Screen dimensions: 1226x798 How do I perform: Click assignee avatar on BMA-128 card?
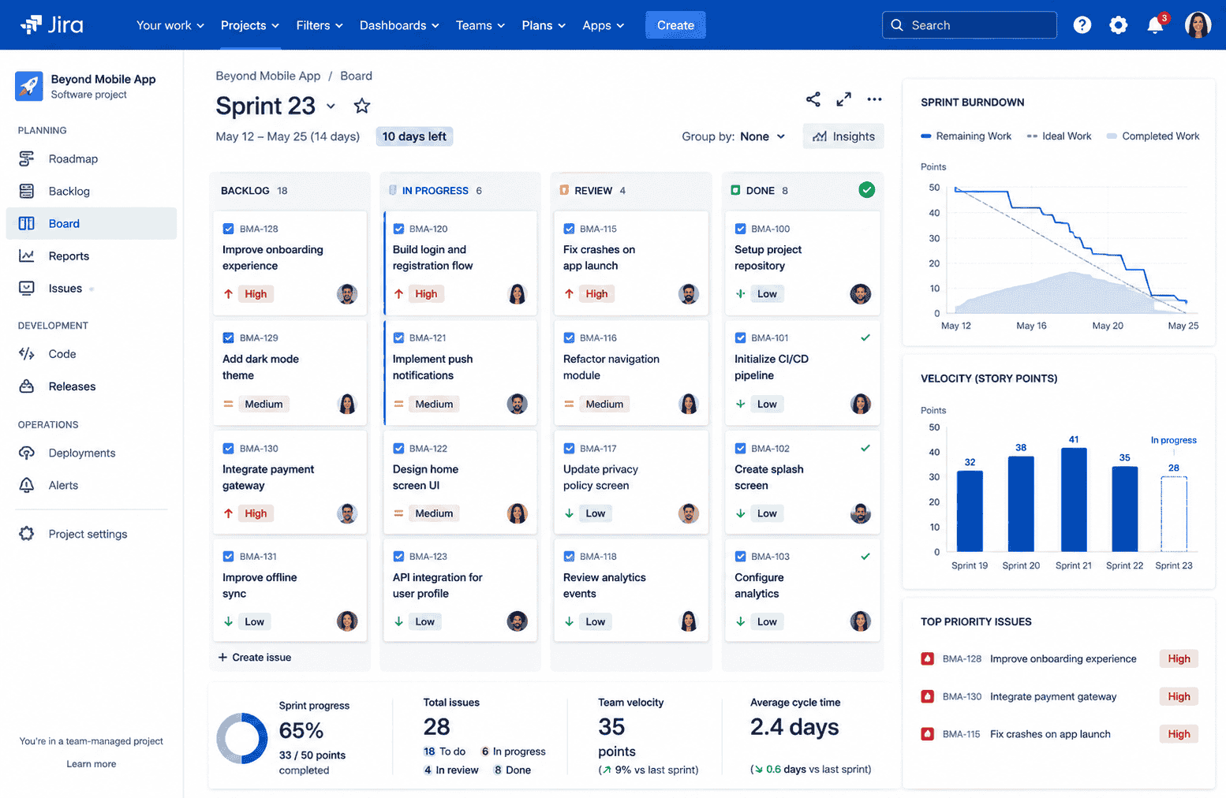347,294
